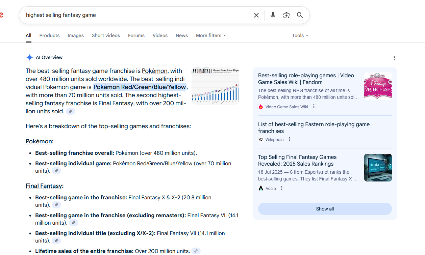Select the All results tab
Viewport: 425px width, 255px height.
tap(28, 35)
